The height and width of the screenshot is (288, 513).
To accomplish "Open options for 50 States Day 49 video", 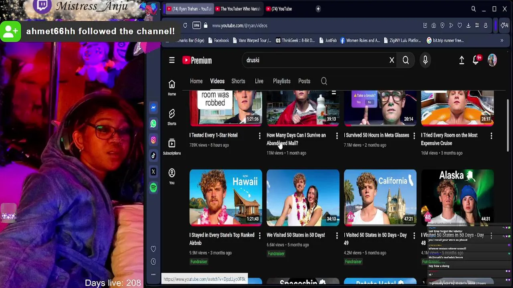I will click(414, 236).
